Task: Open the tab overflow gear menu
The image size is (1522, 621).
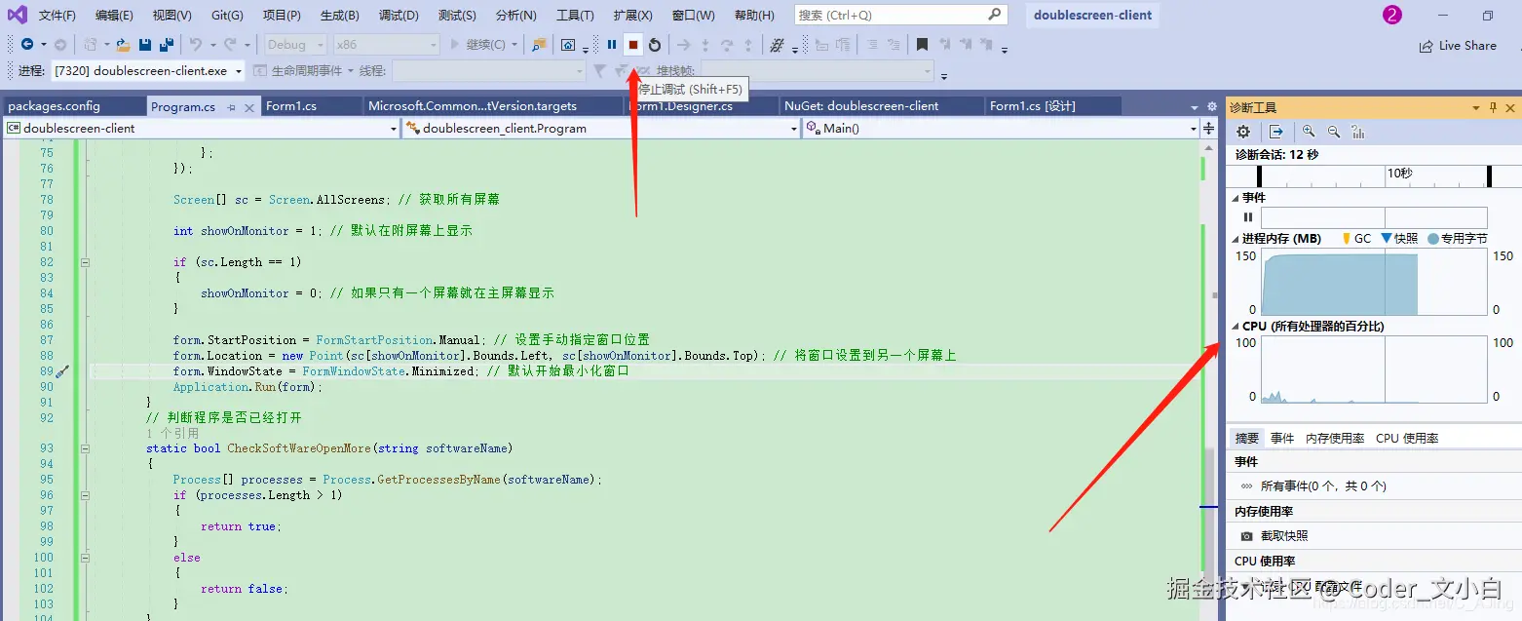Action: pyautogui.click(x=1212, y=107)
